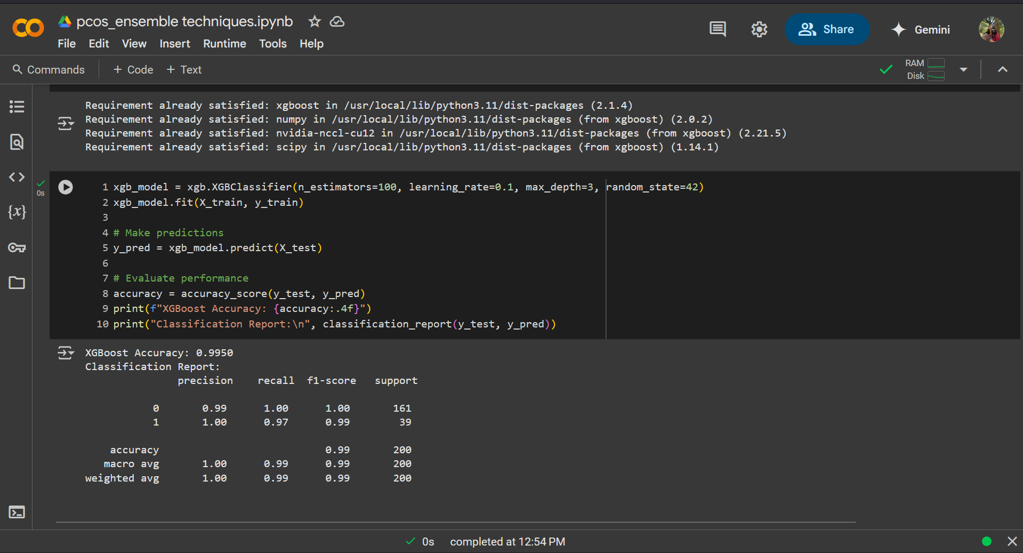The width and height of the screenshot is (1023, 553).
Task: Open the Edit menu
Action: 99,44
